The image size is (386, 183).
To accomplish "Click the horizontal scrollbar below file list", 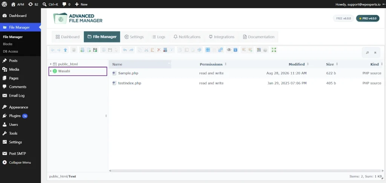I will [x=246, y=171].
